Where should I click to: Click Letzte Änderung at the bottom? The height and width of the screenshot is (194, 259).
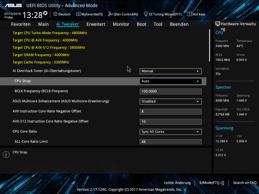[177, 183]
